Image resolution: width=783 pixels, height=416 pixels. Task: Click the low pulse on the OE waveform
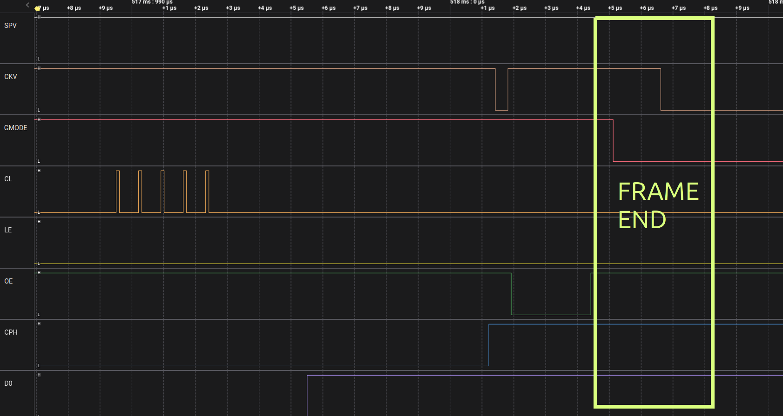pos(551,294)
